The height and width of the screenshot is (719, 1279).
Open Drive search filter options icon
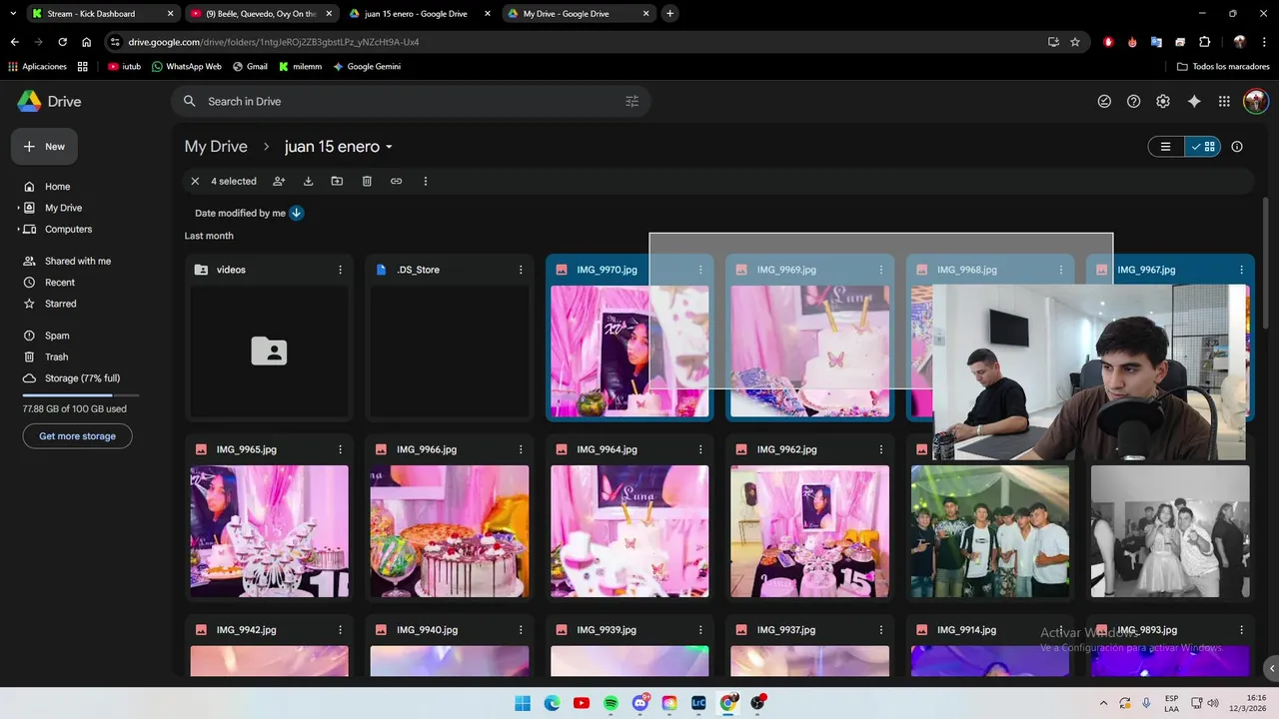tap(632, 101)
